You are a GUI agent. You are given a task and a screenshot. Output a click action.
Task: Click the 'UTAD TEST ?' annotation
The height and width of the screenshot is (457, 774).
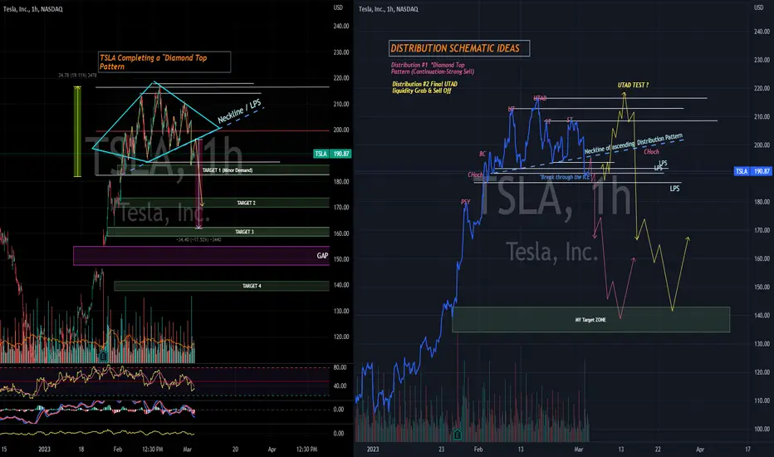[633, 85]
